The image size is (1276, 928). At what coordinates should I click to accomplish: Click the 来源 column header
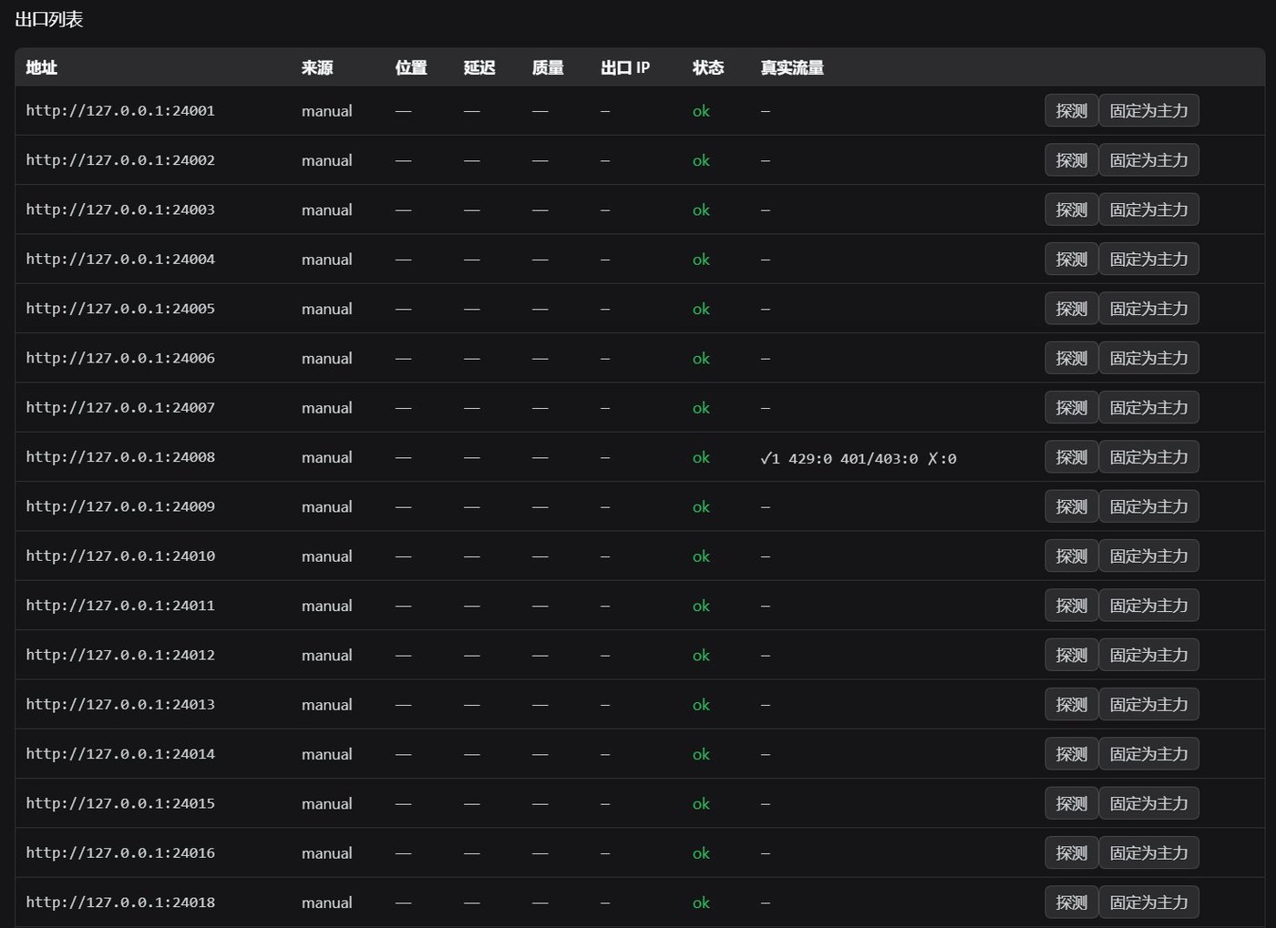click(317, 67)
